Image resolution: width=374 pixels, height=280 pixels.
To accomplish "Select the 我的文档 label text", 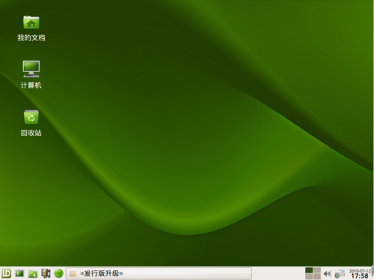I will 31,38.
